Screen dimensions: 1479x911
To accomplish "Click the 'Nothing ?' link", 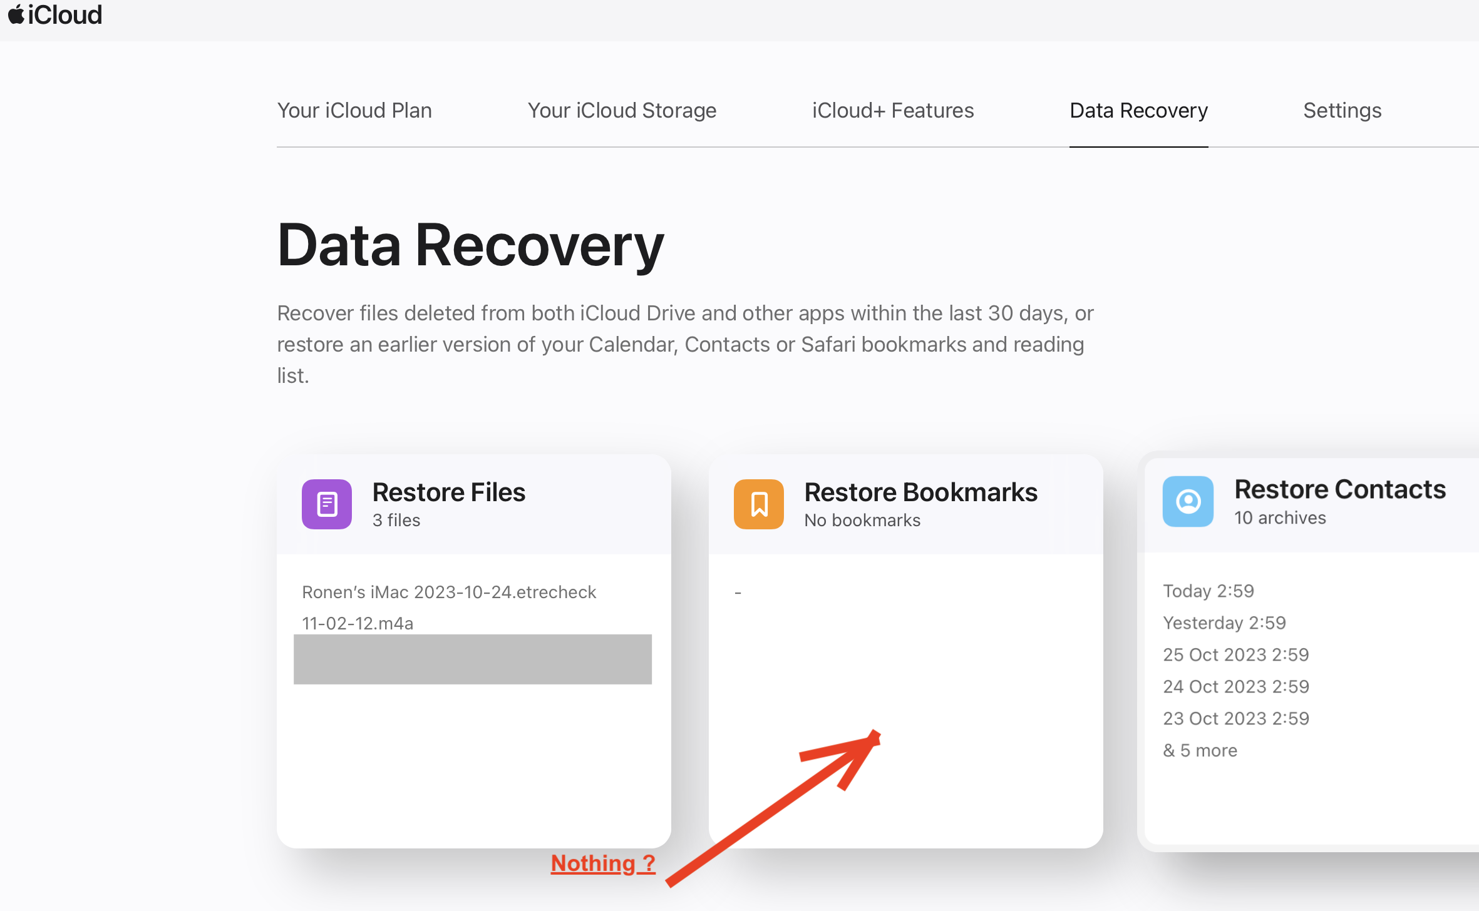I will (x=602, y=863).
